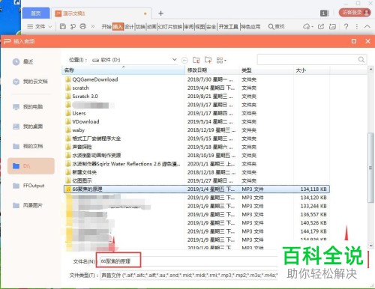Click the 访客登录 login button
The height and width of the screenshot is (289, 375).
(355, 13)
